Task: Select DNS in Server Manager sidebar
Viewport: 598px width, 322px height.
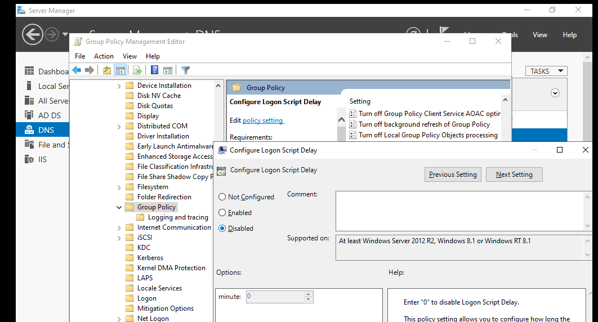Action: (42, 130)
